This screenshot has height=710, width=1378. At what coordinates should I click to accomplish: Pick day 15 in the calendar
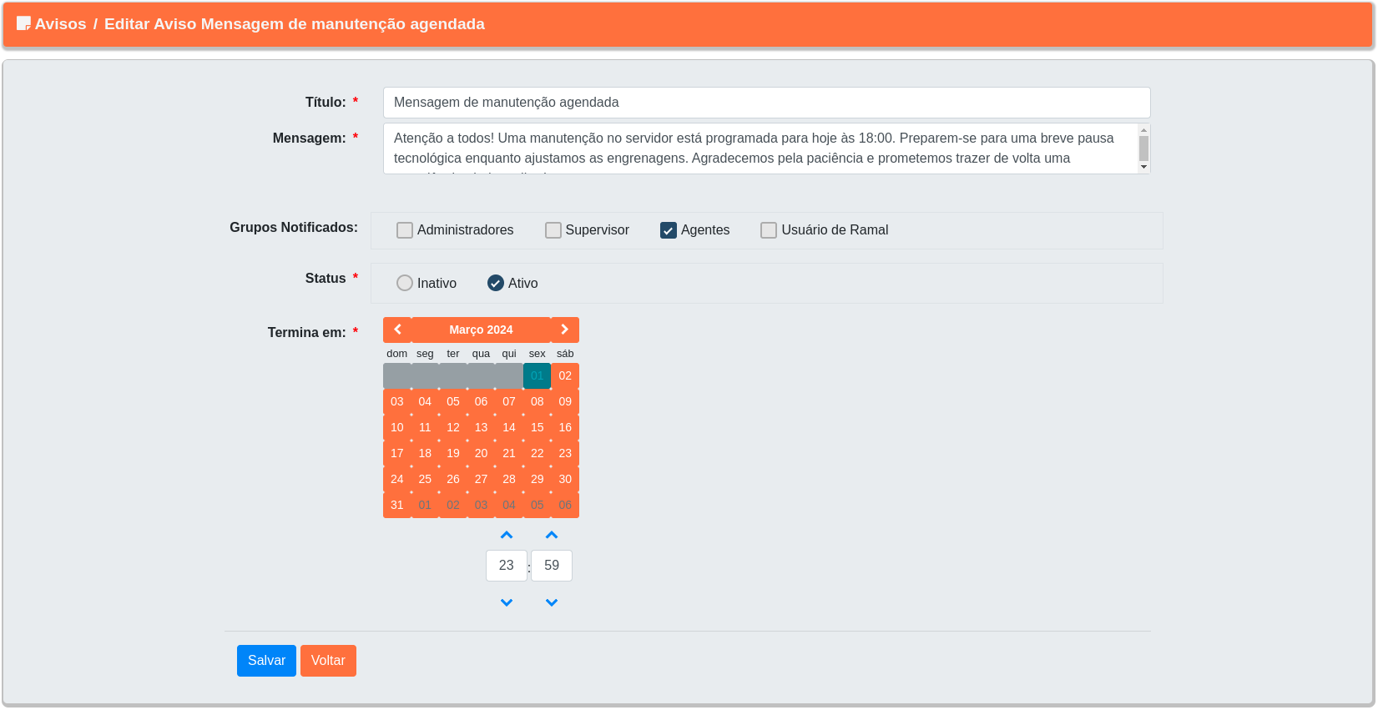538,427
